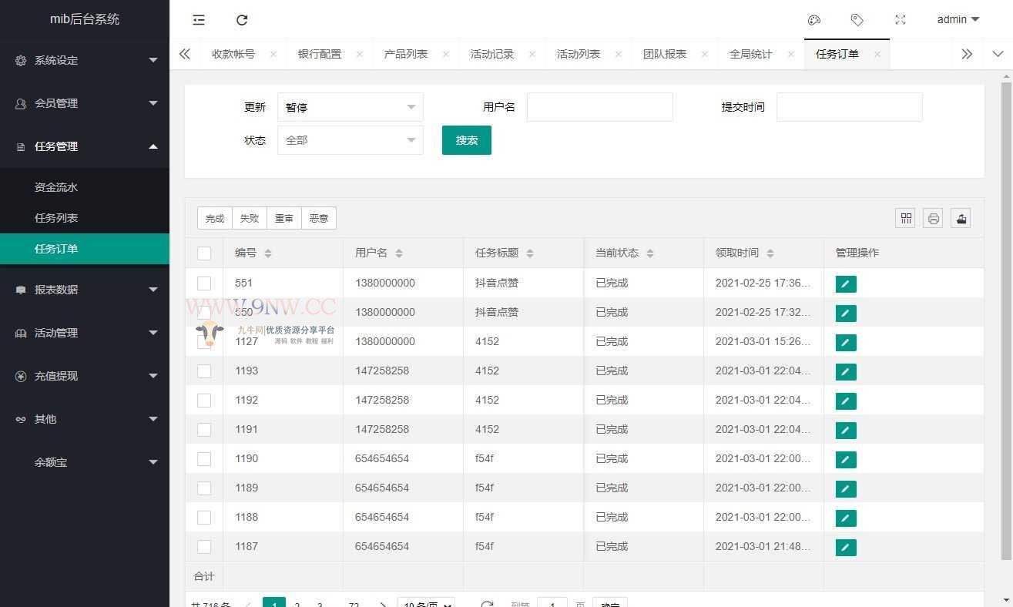Tick the checkbox for order 1190
Viewport: 1013px width, 607px height.
[204, 459]
